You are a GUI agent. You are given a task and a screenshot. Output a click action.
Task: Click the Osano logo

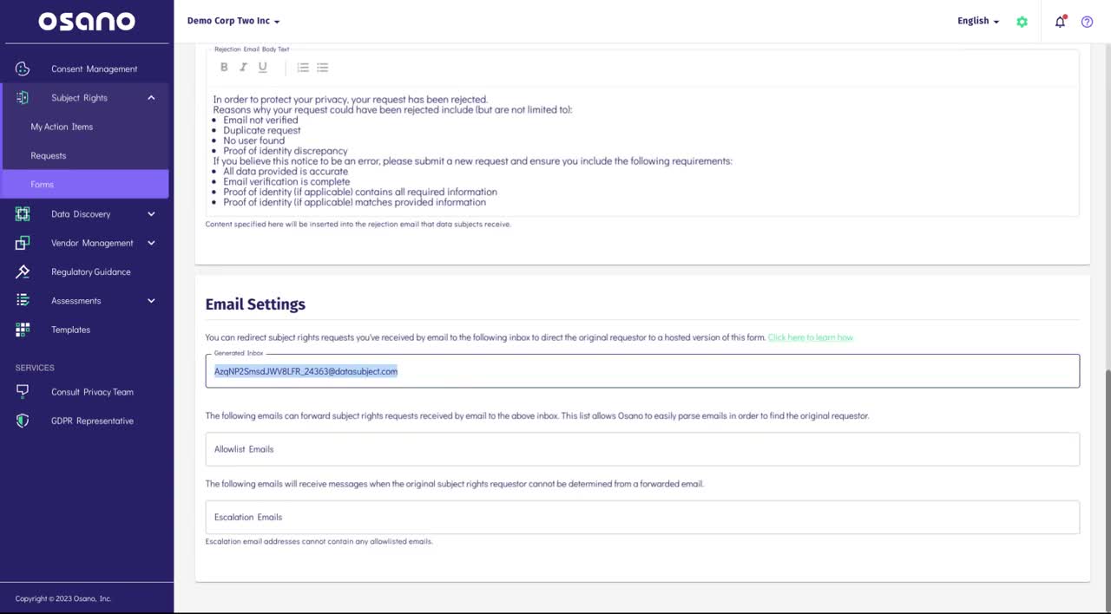tap(87, 22)
